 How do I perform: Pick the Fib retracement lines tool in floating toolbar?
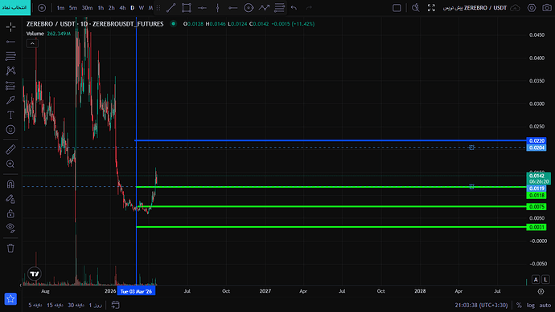[279, 8]
